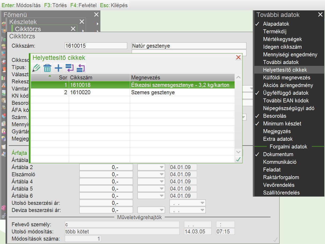Close the Cikktörzs tab with its X icon
This screenshot has height=244, width=325.
[73, 29]
